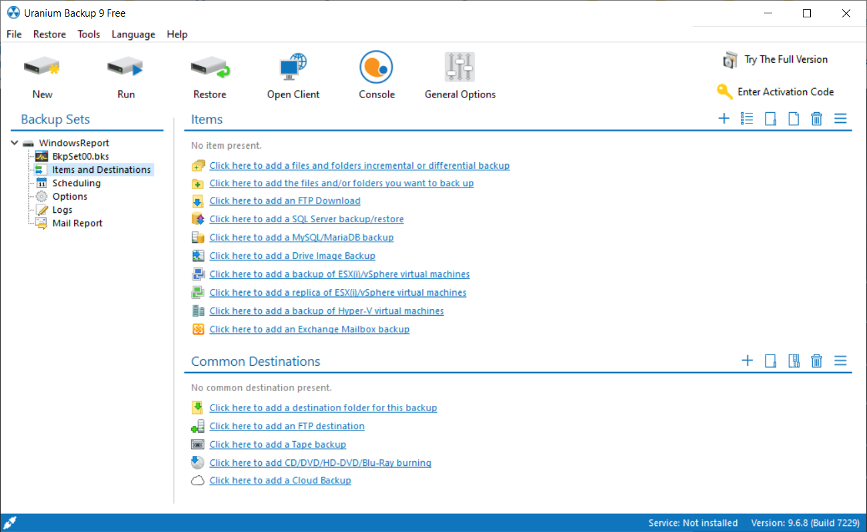The height and width of the screenshot is (532, 867).
Task: Open the Tools menu
Action: [89, 34]
